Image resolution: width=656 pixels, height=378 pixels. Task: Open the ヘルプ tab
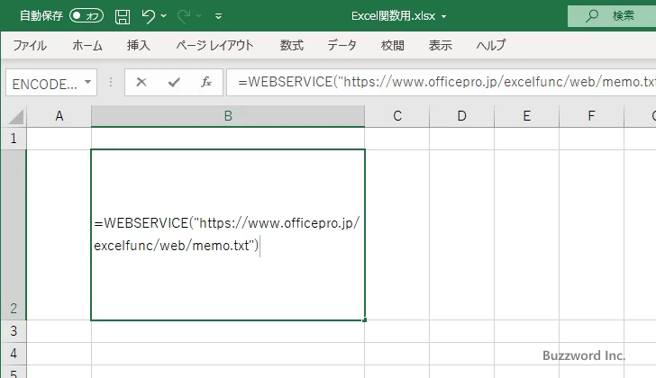coord(491,45)
